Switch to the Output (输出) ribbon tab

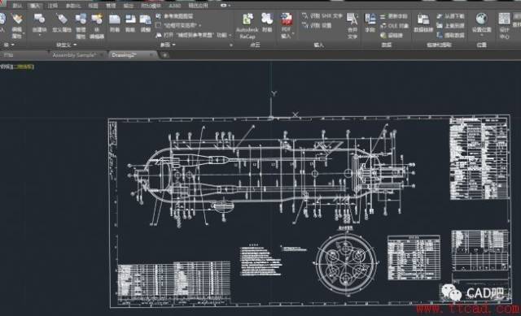[x=129, y=6]
